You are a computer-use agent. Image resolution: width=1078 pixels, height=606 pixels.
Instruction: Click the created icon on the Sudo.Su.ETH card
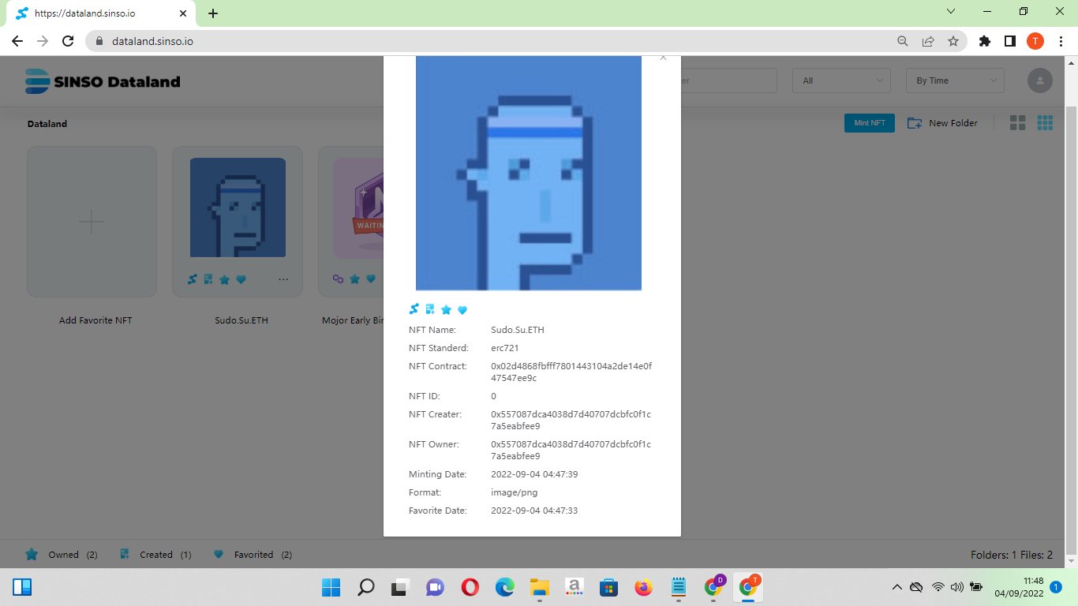pyautogui.click(x=208, y=279)
